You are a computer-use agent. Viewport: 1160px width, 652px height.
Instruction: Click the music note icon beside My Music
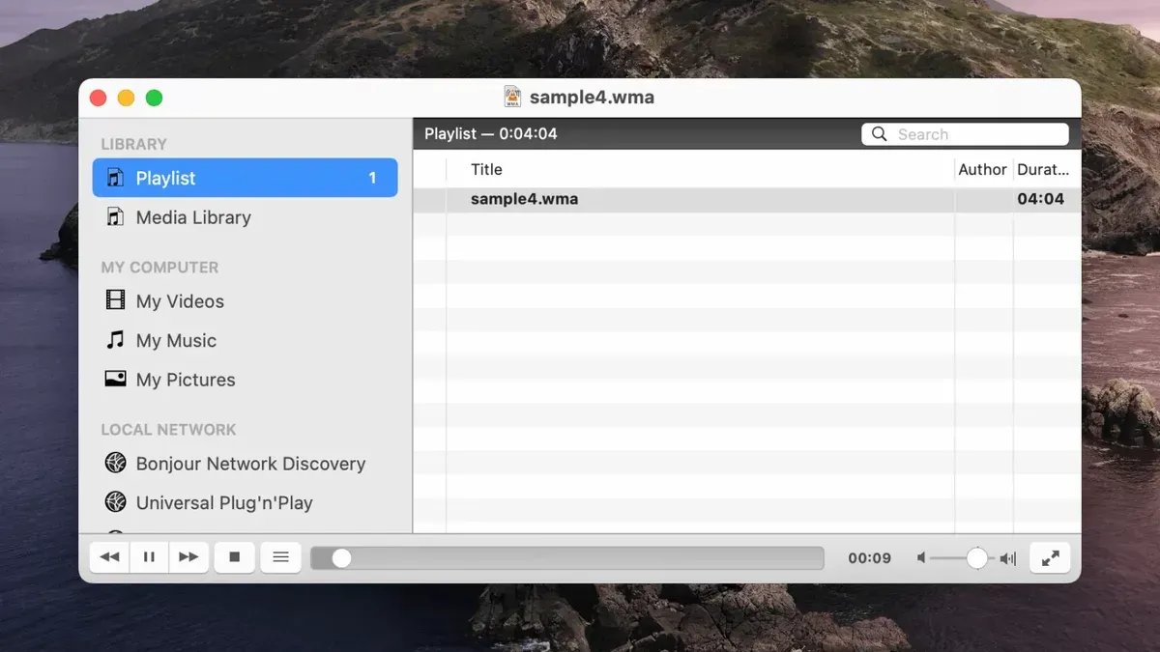(x=115, y=339)
